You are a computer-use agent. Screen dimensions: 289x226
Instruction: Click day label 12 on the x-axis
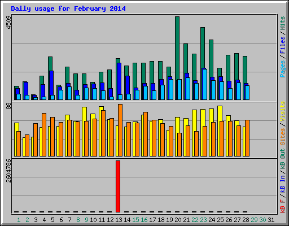tap(110, 220)
